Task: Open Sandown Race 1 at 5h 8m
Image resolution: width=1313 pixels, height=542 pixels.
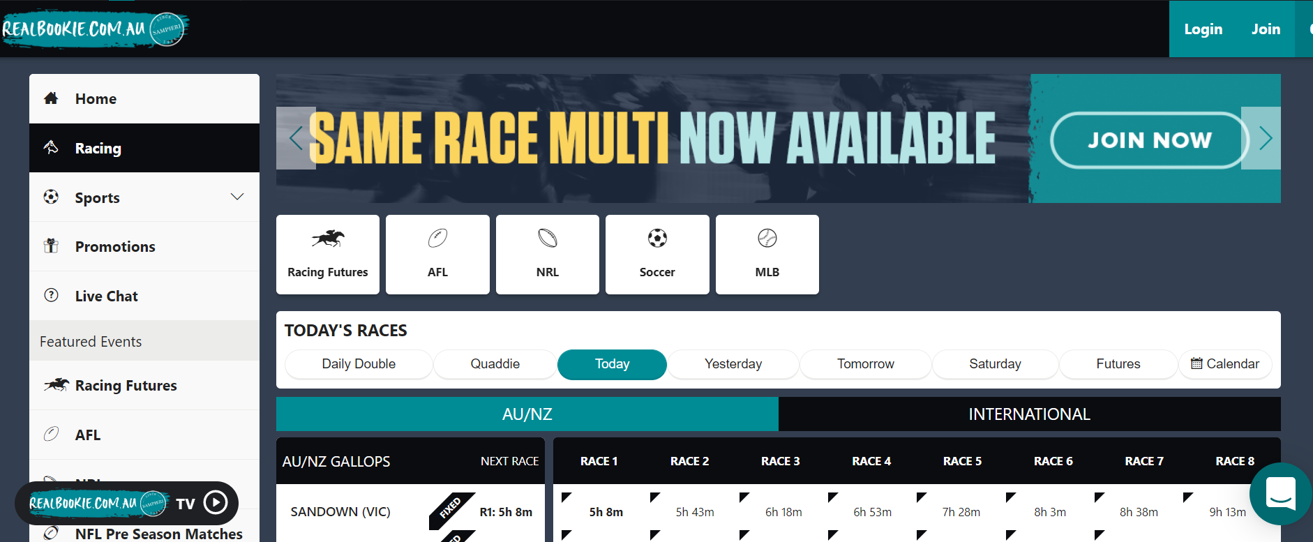Action: pos(606,512)
